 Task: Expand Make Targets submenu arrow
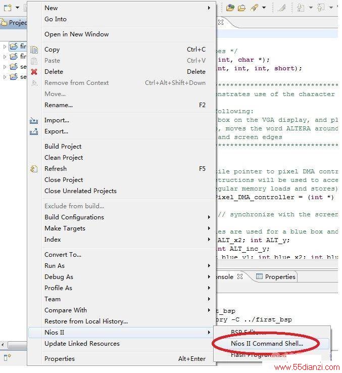pos(209,228)
